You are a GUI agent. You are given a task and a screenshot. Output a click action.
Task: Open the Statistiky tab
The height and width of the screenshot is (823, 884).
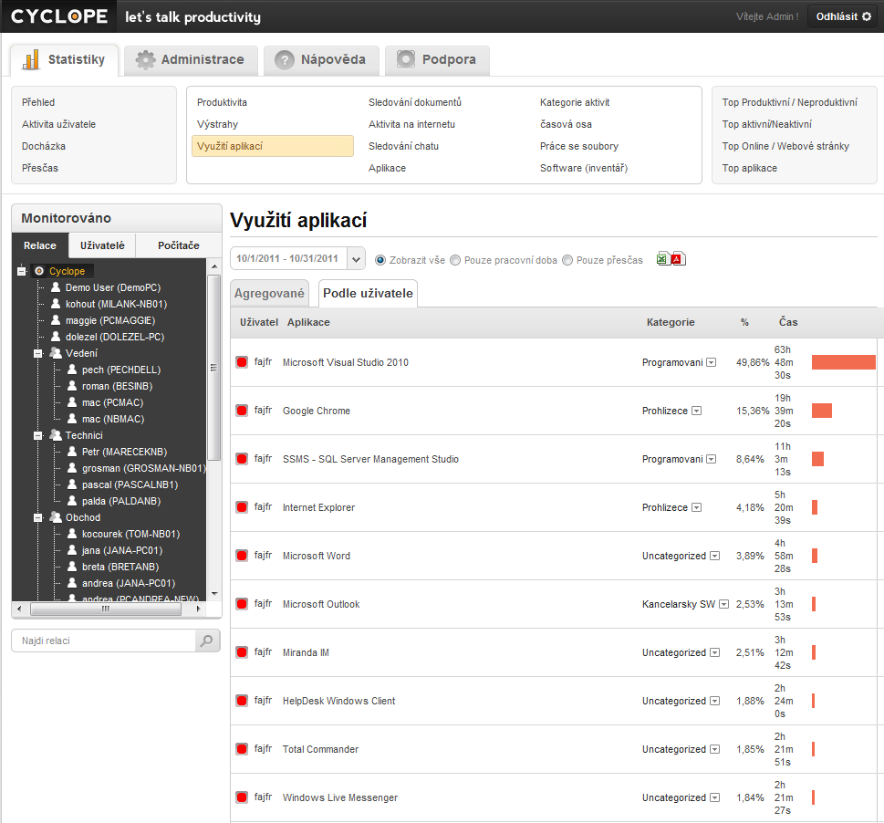[x=64, y=59]
